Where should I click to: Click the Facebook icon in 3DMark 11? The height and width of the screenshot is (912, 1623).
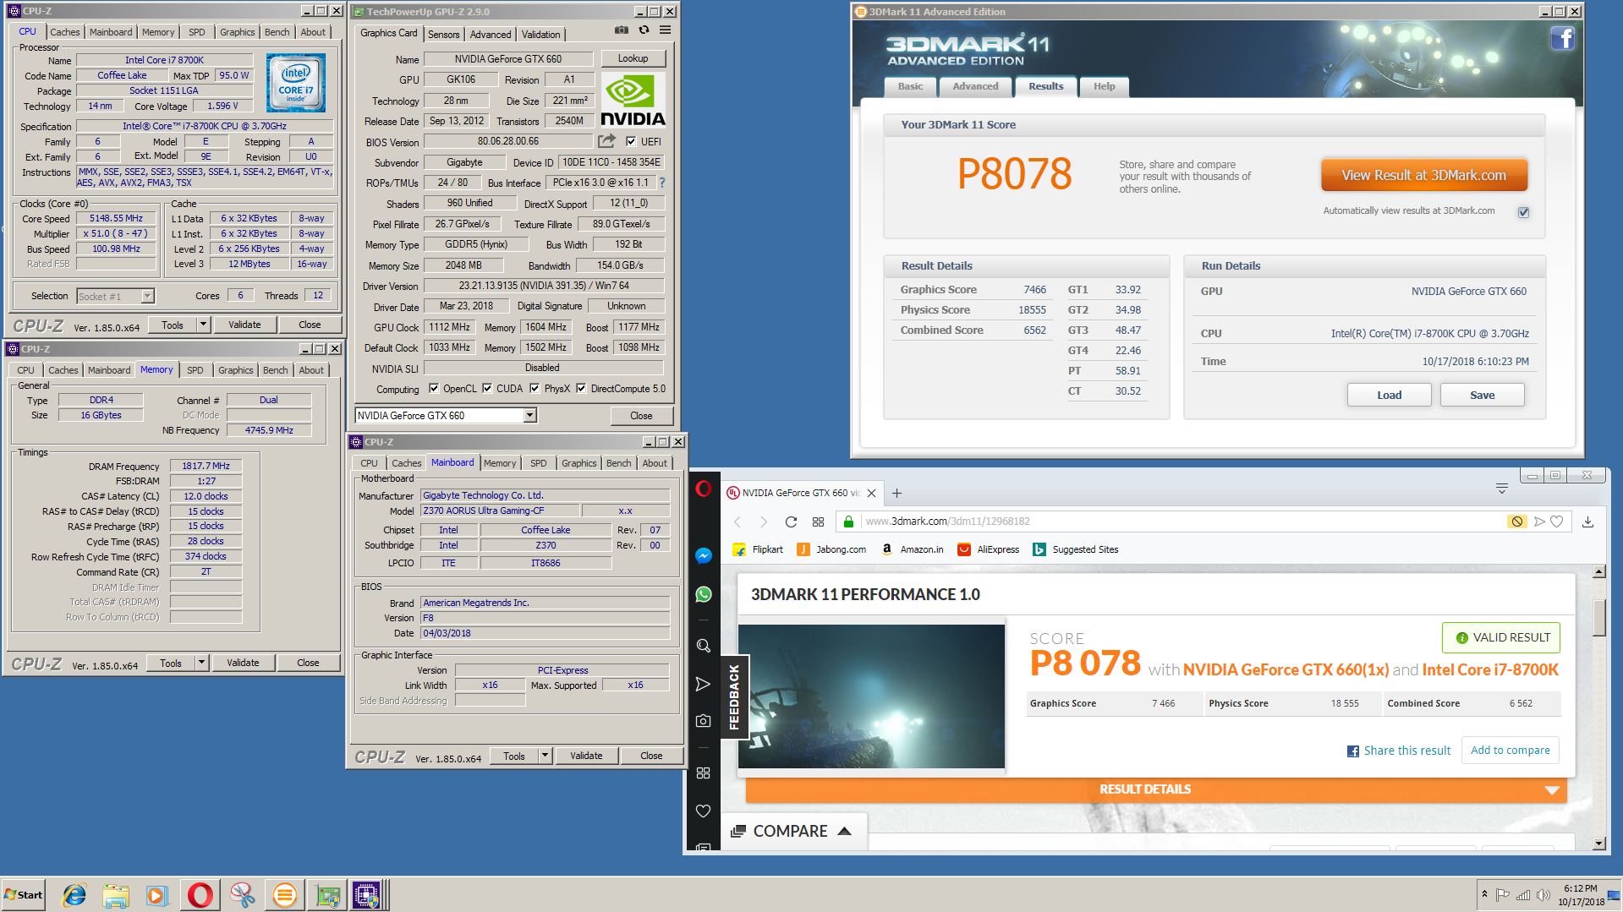pyautogui.click(x=1562, y=39)
